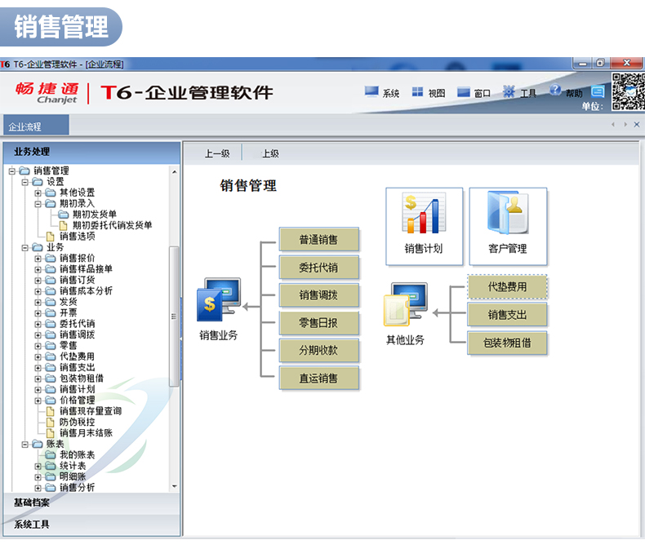Select 销售选项 in the tree
The height and width of the screenshot is (549, 645).
(78, 236)
